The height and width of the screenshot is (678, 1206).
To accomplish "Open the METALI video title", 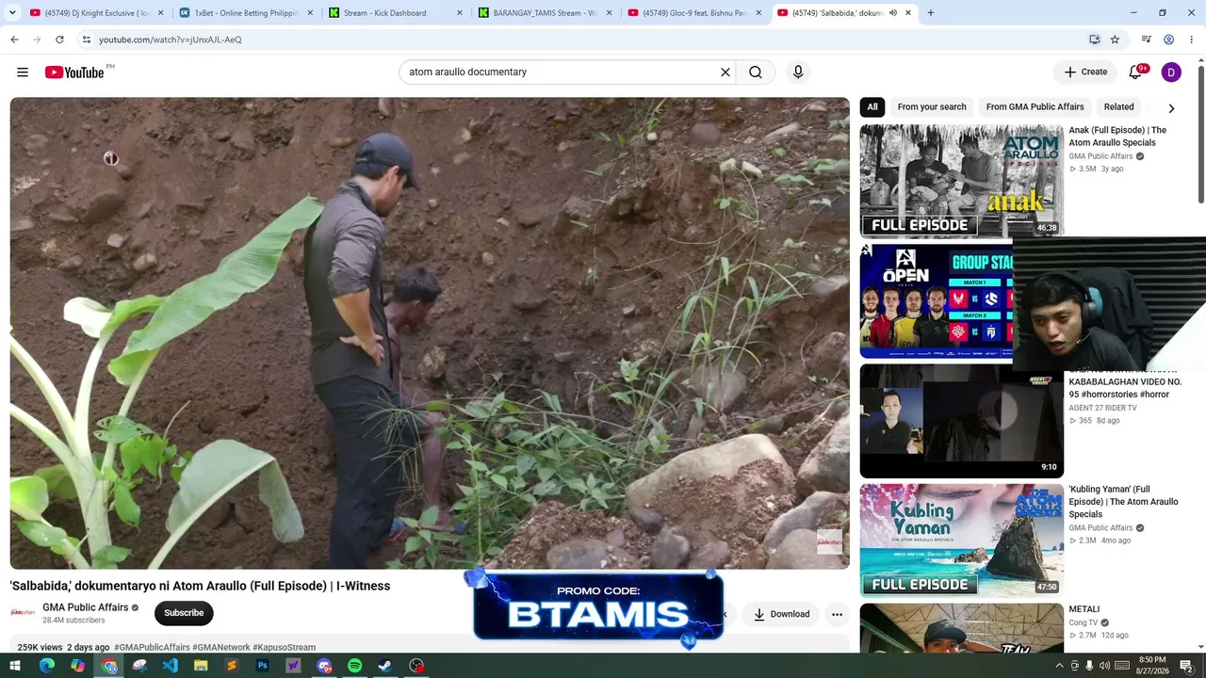I will pos(1084,609).
